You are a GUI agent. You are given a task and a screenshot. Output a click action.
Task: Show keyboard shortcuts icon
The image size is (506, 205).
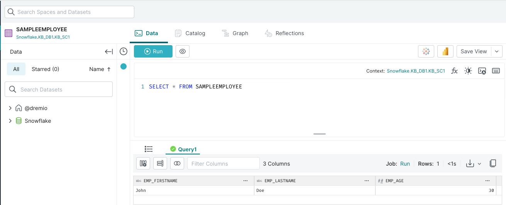point(496,71)
